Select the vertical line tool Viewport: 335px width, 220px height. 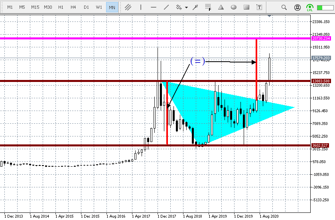(140, 7)
